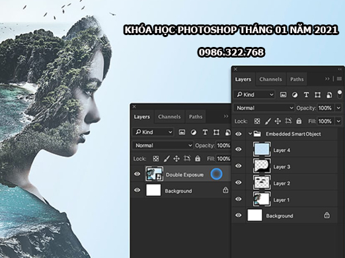Close the left Layers panel
This screenshot has height=258, width=345.
[134, 107]
